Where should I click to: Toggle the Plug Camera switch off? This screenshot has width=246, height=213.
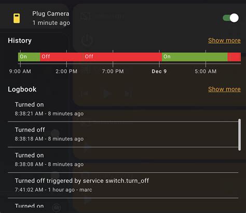[x=231, y=18]
